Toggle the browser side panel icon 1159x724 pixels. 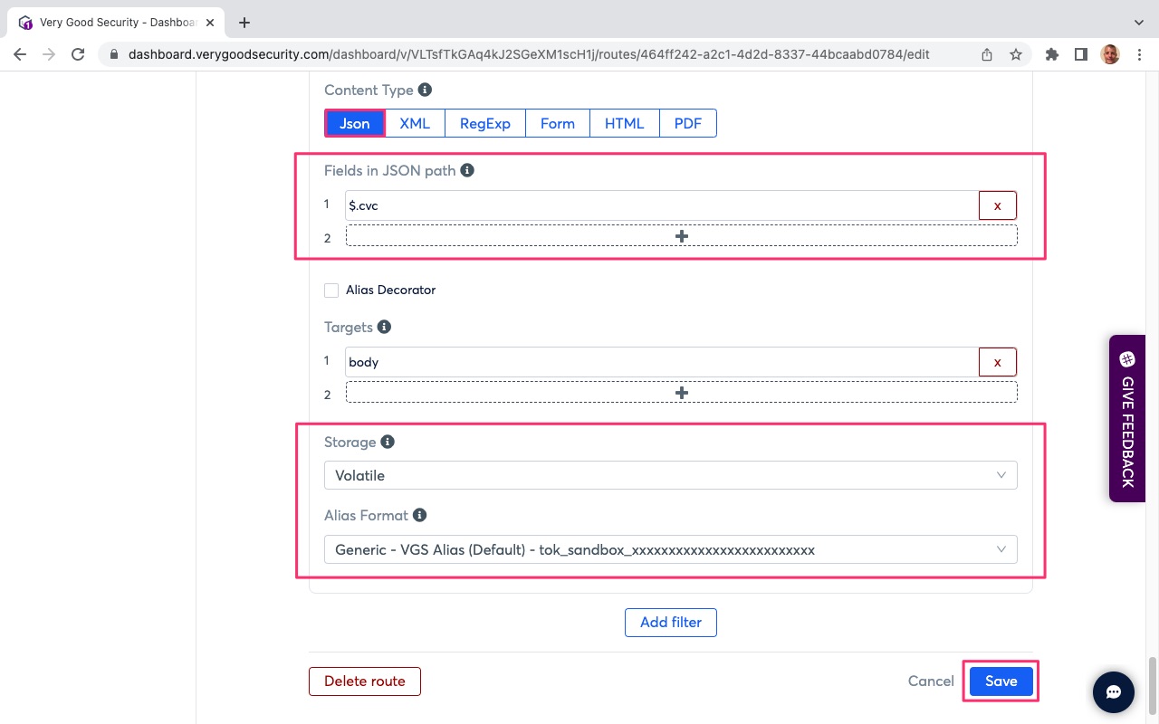[x=1080, y=54]
